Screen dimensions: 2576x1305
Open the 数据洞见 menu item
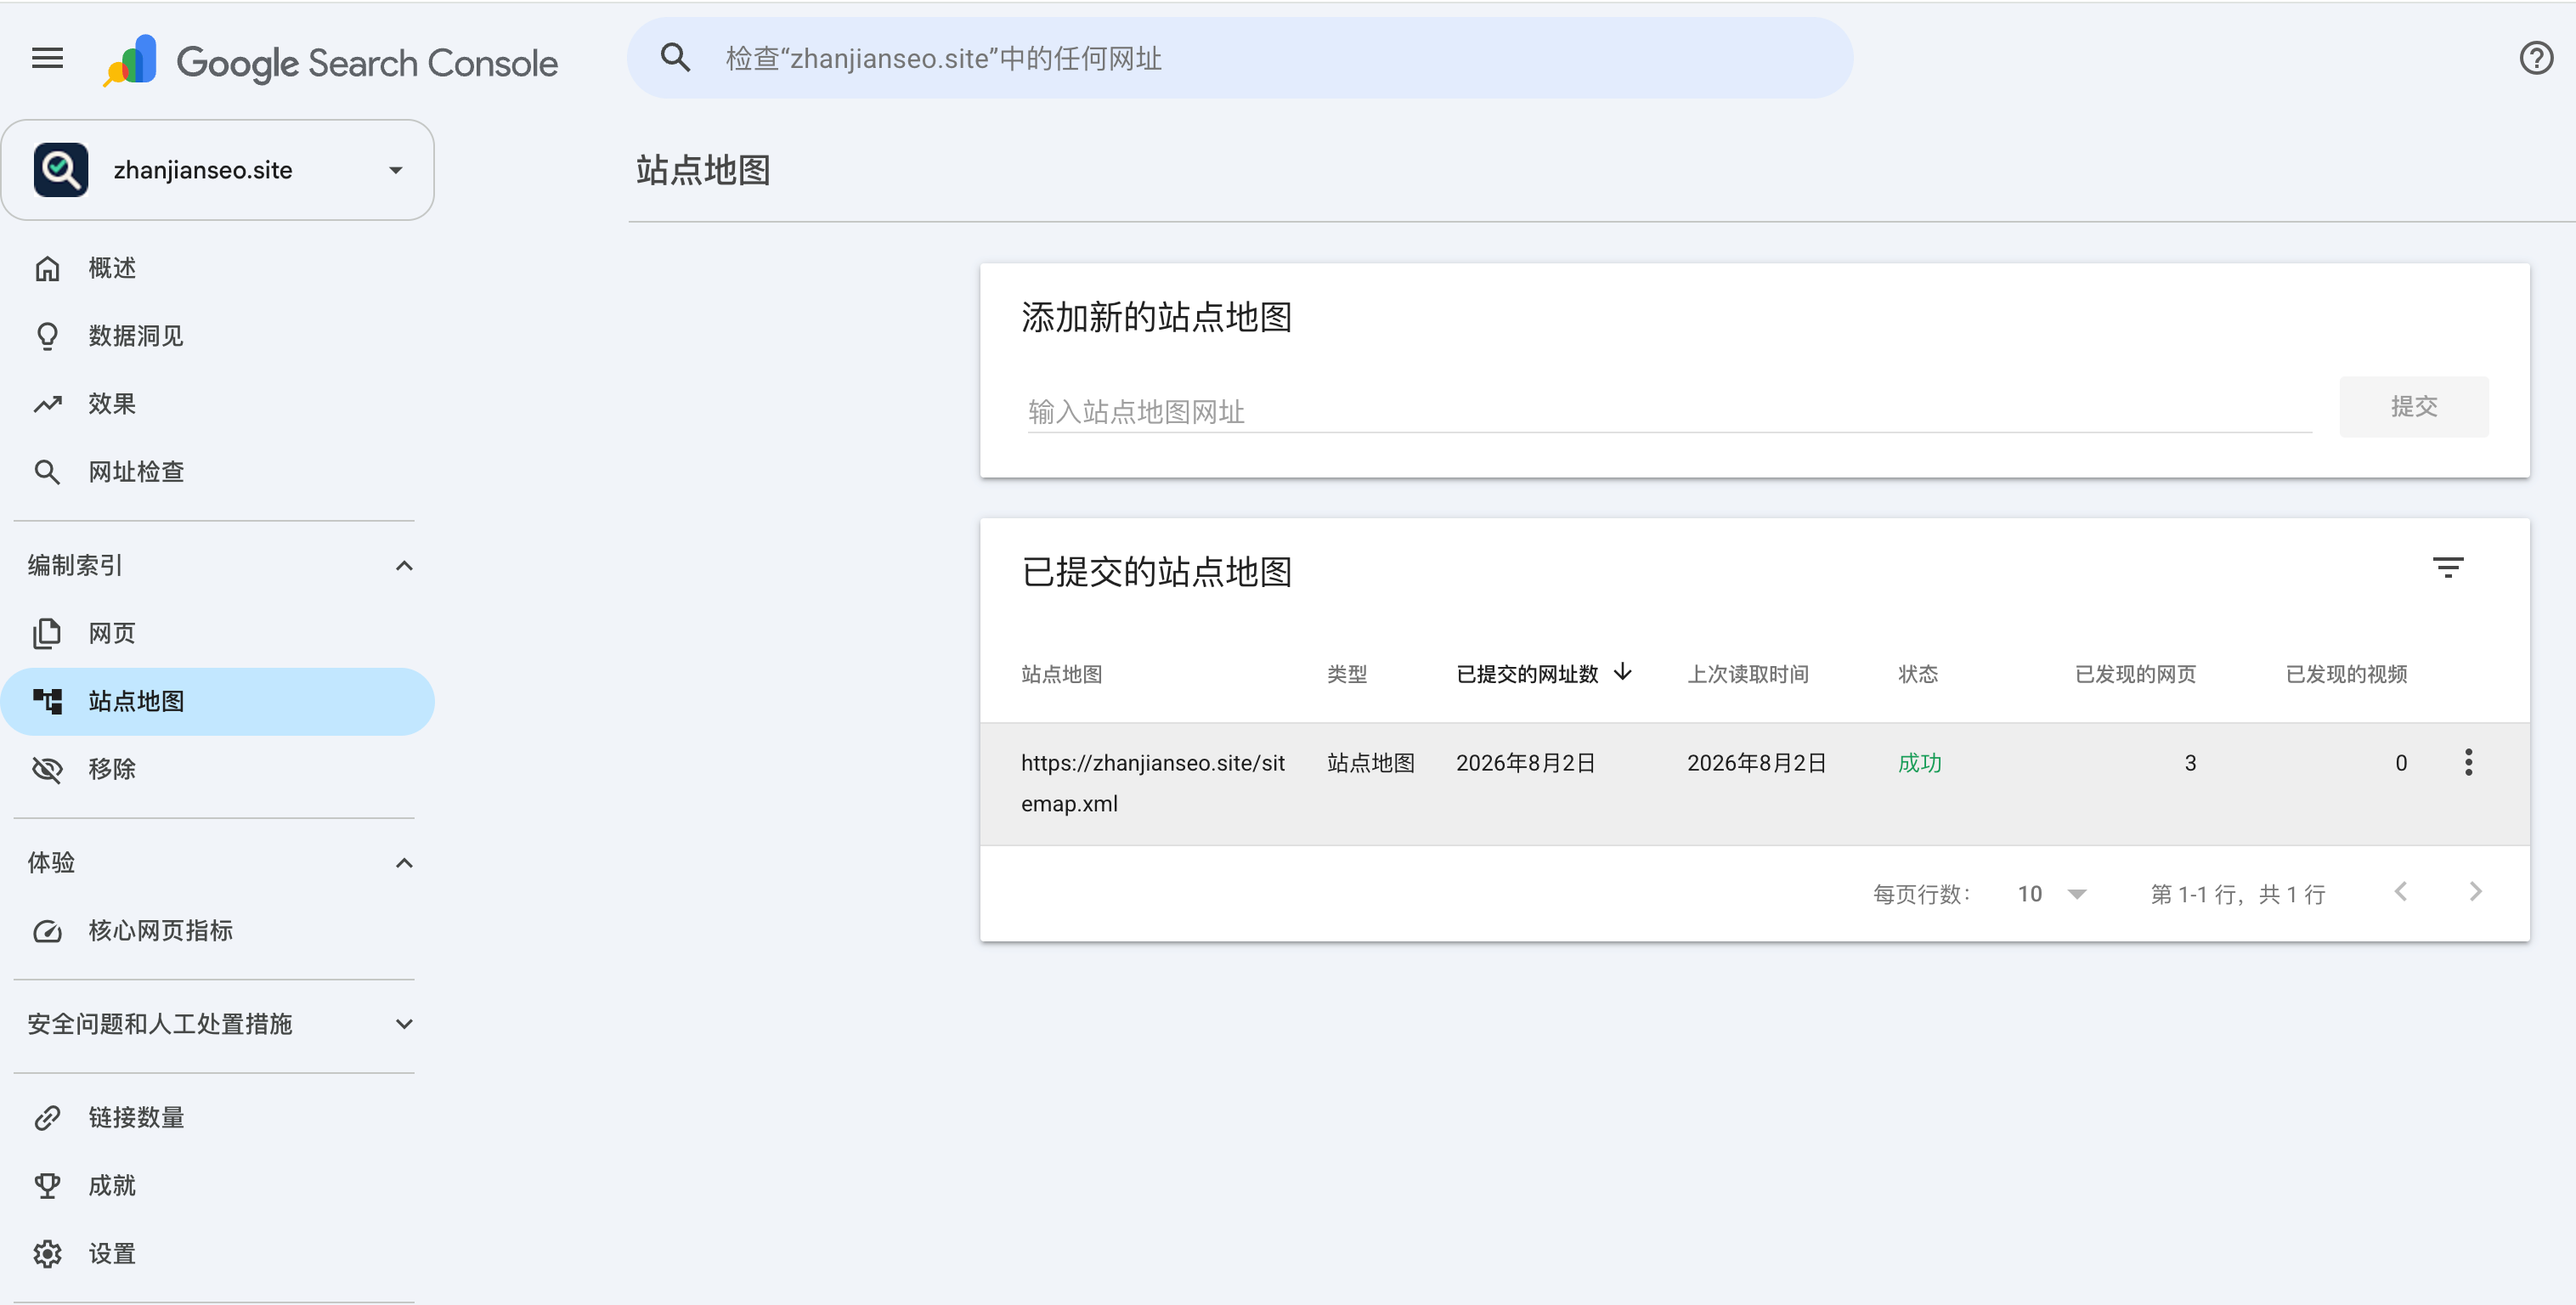(x=218, y=336)
